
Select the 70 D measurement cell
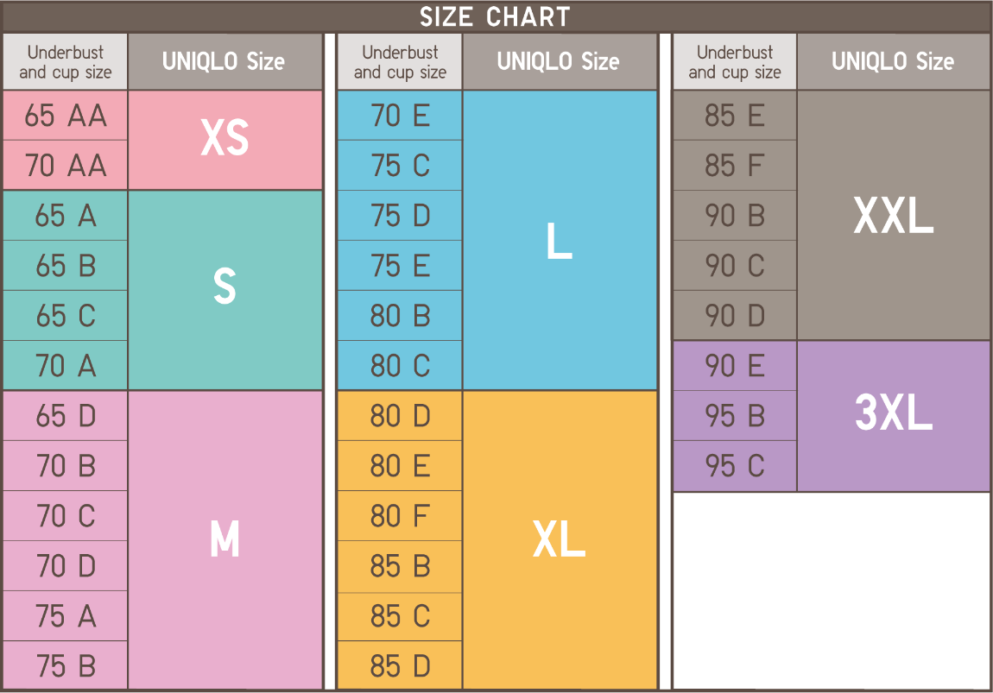point(66,566)
